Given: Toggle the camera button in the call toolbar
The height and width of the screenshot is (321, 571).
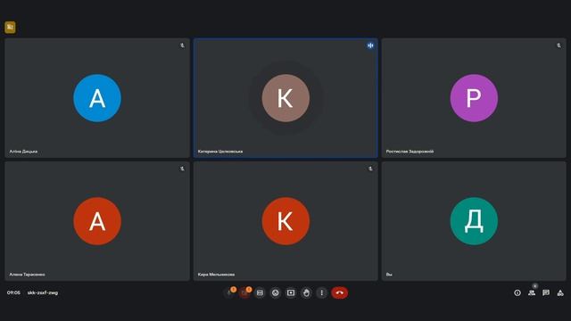Looking at the screenshot, I should point(244,293).
